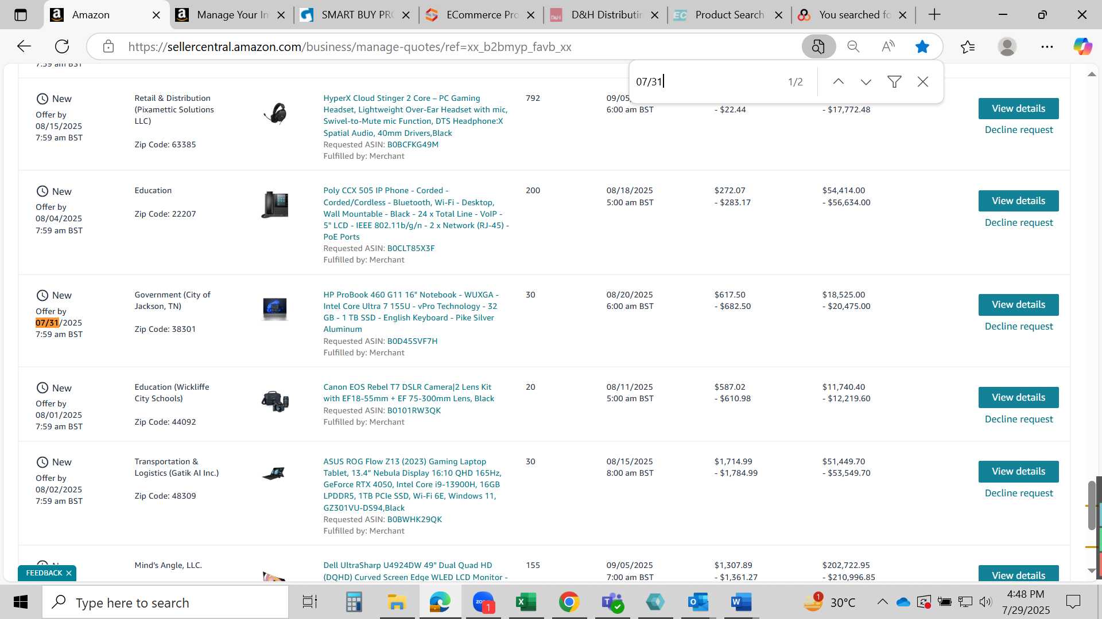
Task: Open the Copilot icon
Action: [x=1083, y=46]
